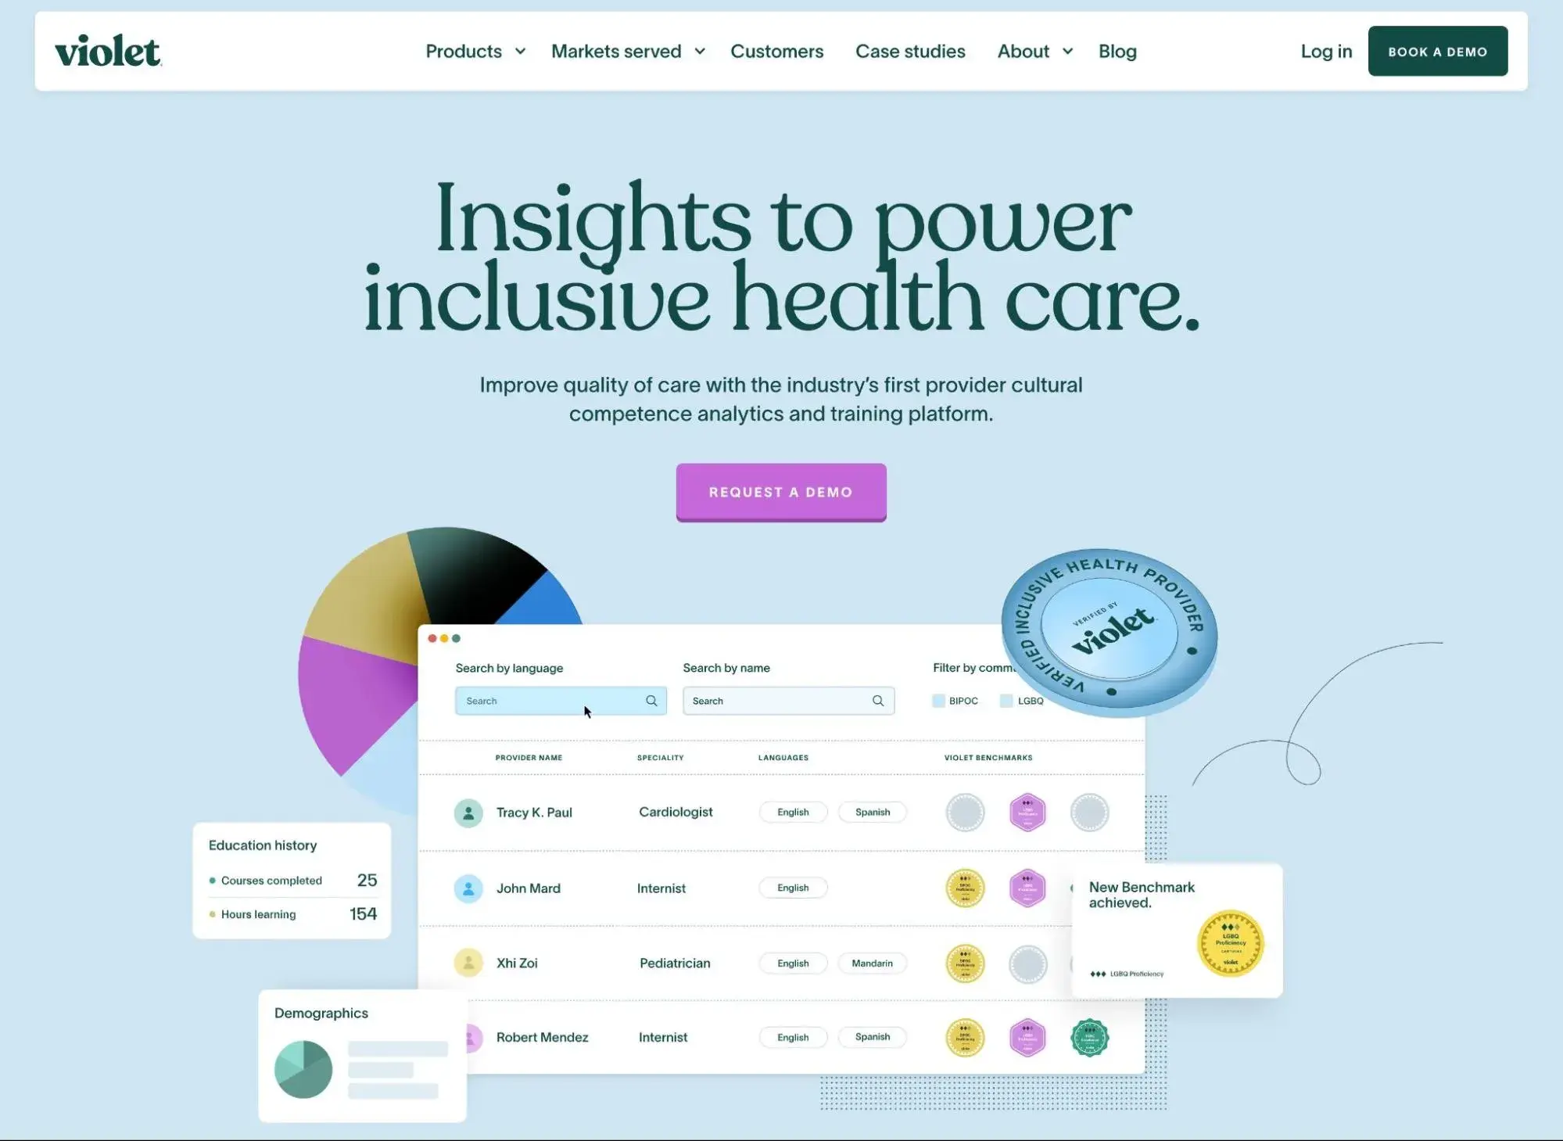Click the LGBQ Proficiency benchmark badge icon
Screen dimensions: 1563x1141
tap(1231, 936)
